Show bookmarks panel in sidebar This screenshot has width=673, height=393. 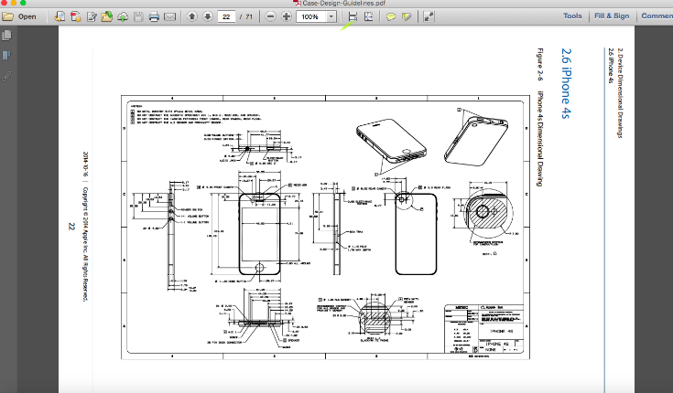(7, 56)
